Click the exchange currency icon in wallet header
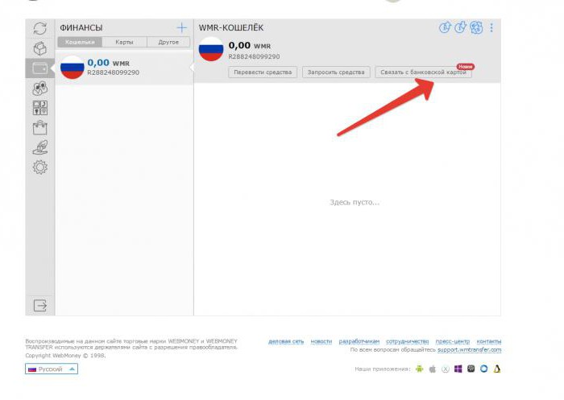This screenshot has width=564, height=400. [x=476, y=27]
